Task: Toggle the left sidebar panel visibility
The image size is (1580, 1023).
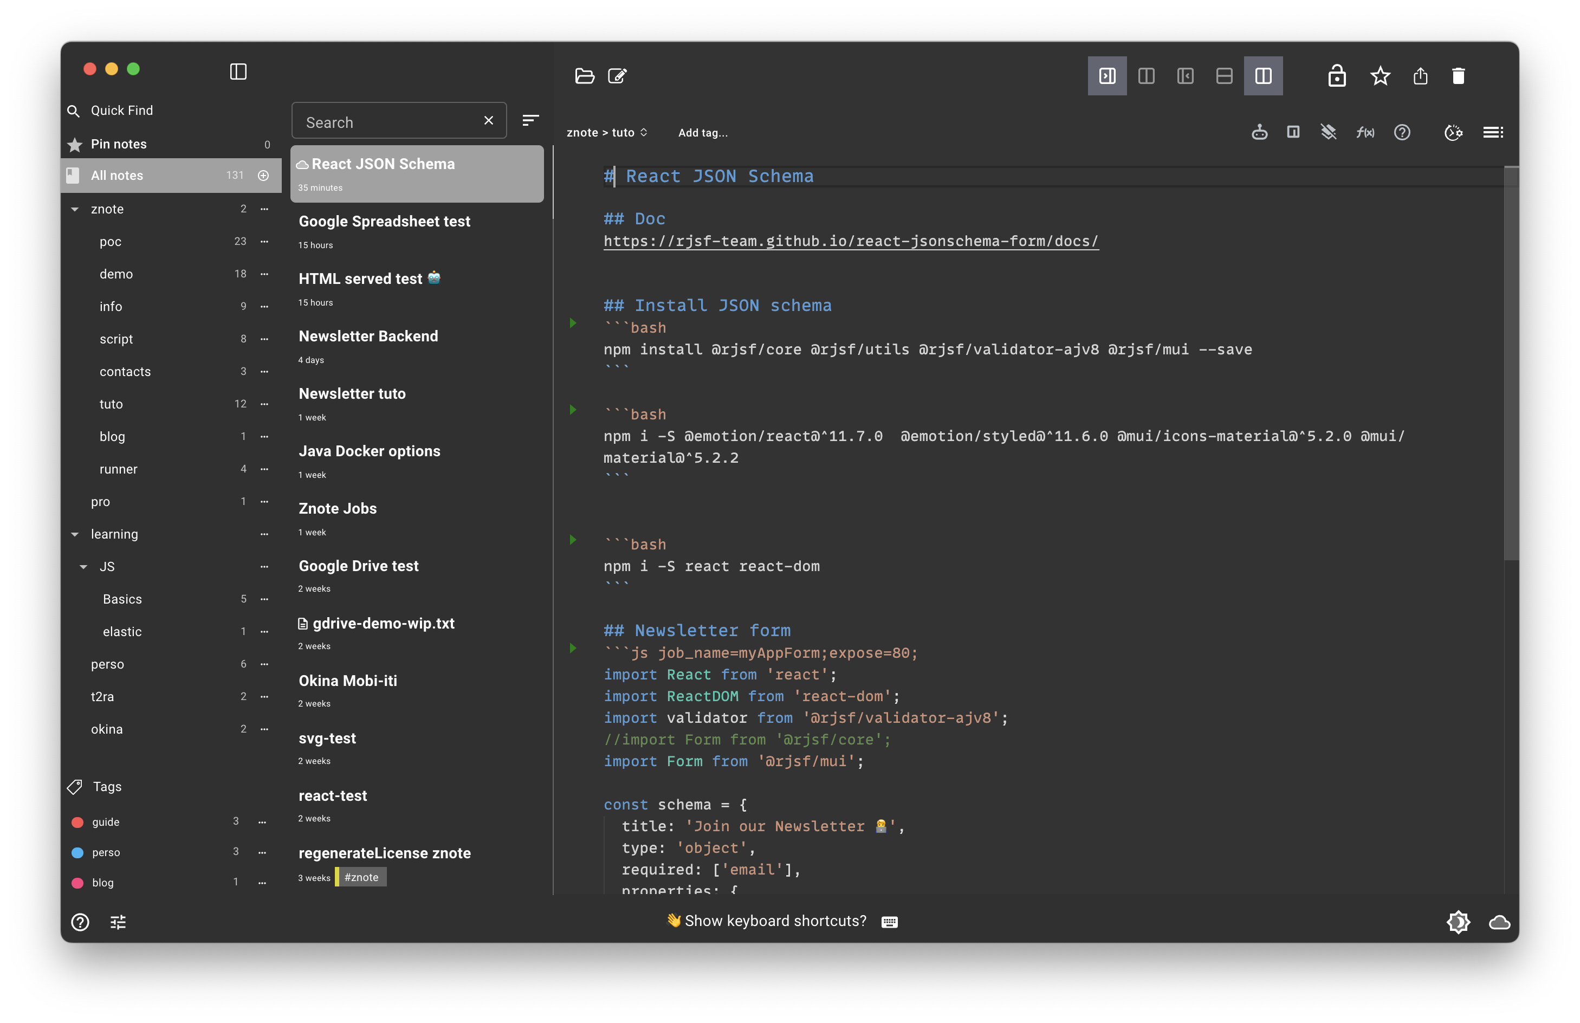Action: click(238, 72)
